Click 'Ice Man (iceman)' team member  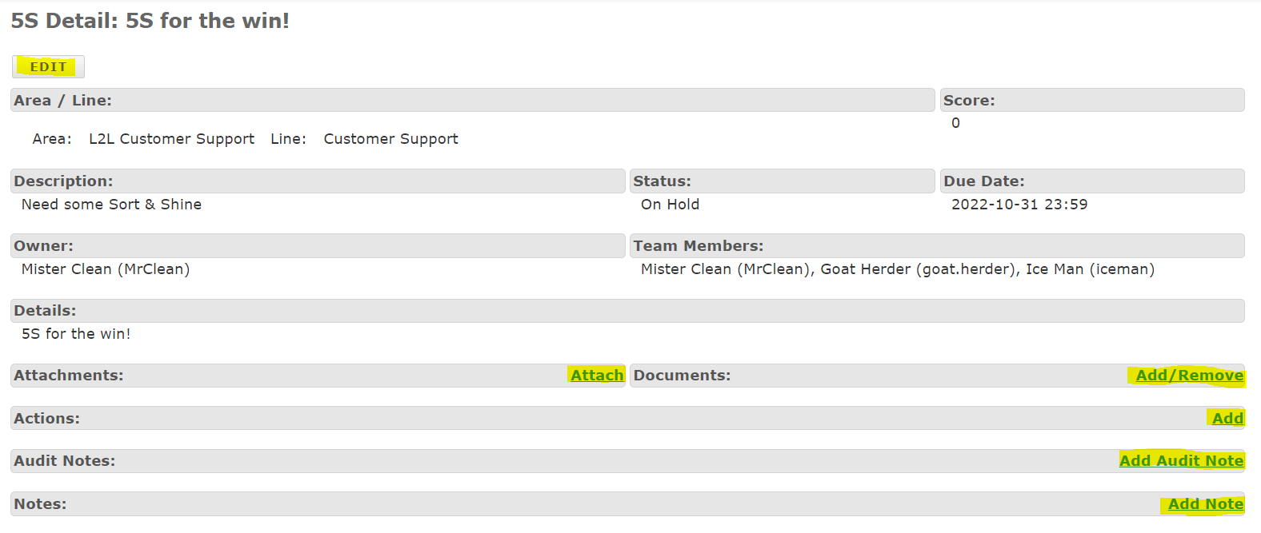point(1090,269)
